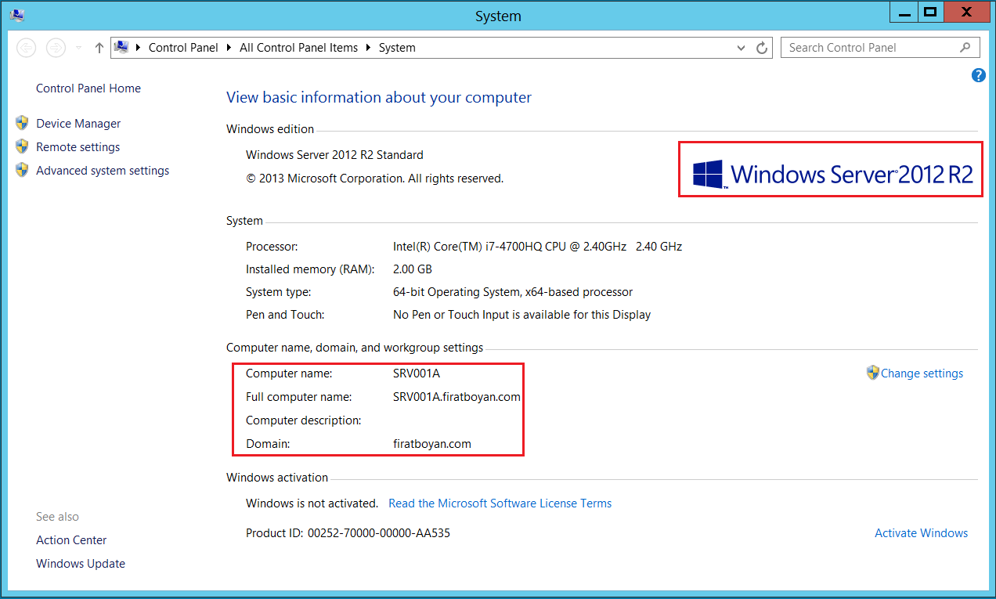Viewport: 996px width, 599px height.
Task: Click the Windows is not activated text
Action: point(312,503)
